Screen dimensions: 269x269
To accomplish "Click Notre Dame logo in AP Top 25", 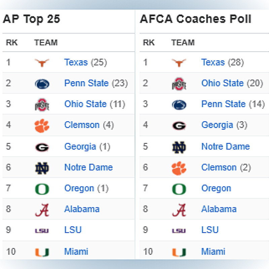I will coord(42,168).
